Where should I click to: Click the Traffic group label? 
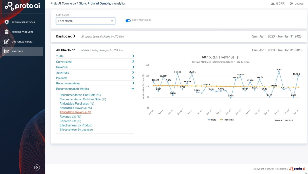tap(60, 56)
